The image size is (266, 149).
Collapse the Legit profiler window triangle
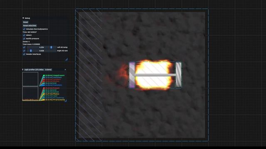(x=23, y=70)
